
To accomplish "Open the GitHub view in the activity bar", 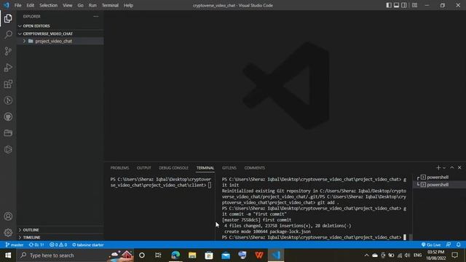I will 8,116.
